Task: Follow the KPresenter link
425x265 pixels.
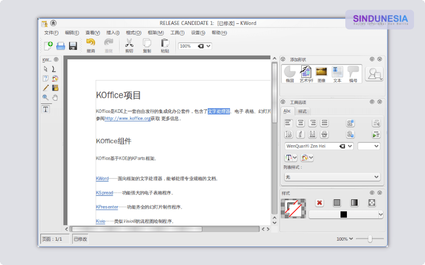Action: click(x=107, y=207)
